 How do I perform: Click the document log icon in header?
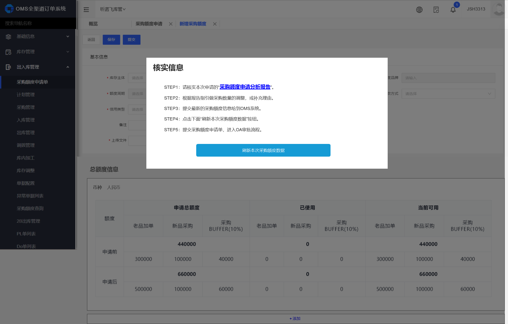436,10
